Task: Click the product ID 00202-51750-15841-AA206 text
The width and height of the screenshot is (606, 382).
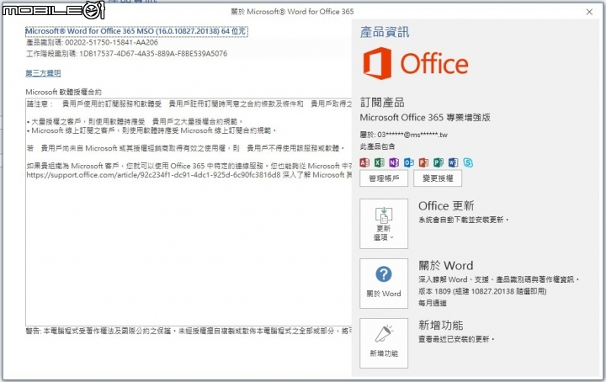Action: coord(111,42)
